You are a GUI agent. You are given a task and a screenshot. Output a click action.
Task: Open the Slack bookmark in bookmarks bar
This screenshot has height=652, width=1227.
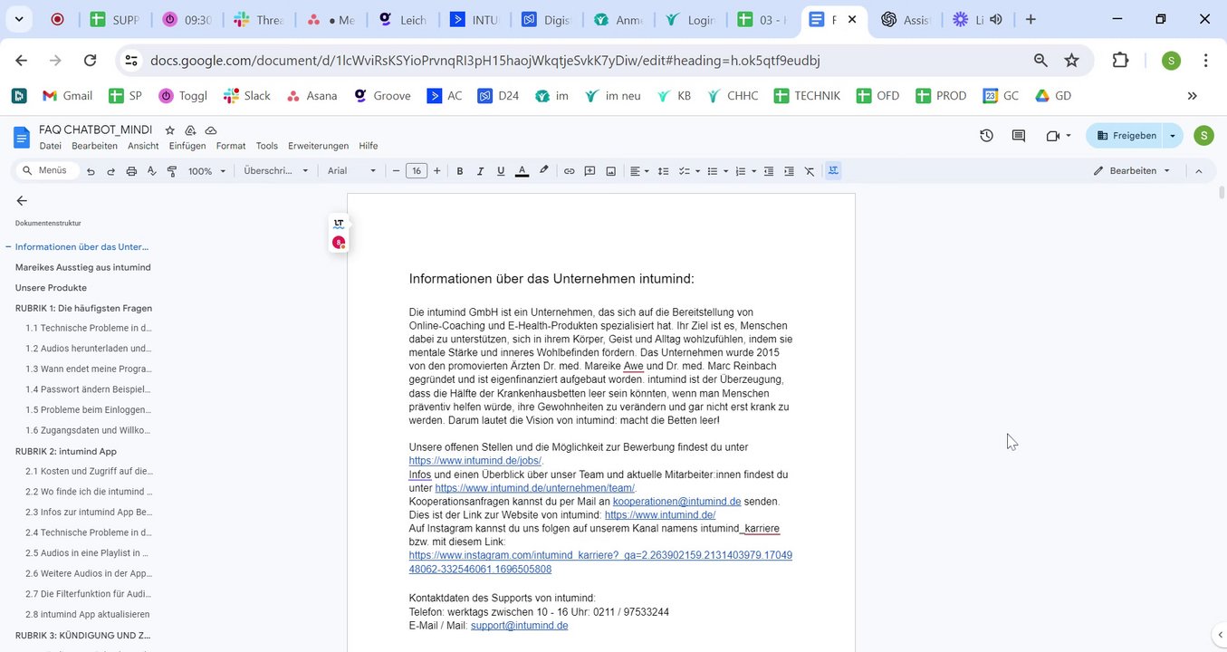pos(247,95)
